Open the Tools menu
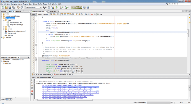This screenshot has height=104, width=191. tap(50, 4)
